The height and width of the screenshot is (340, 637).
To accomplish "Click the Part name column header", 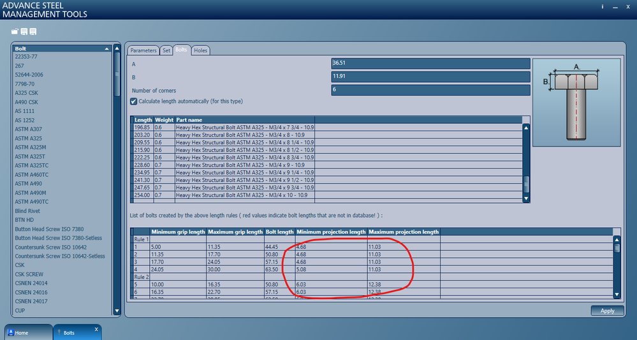I will (x=245, y=120).
